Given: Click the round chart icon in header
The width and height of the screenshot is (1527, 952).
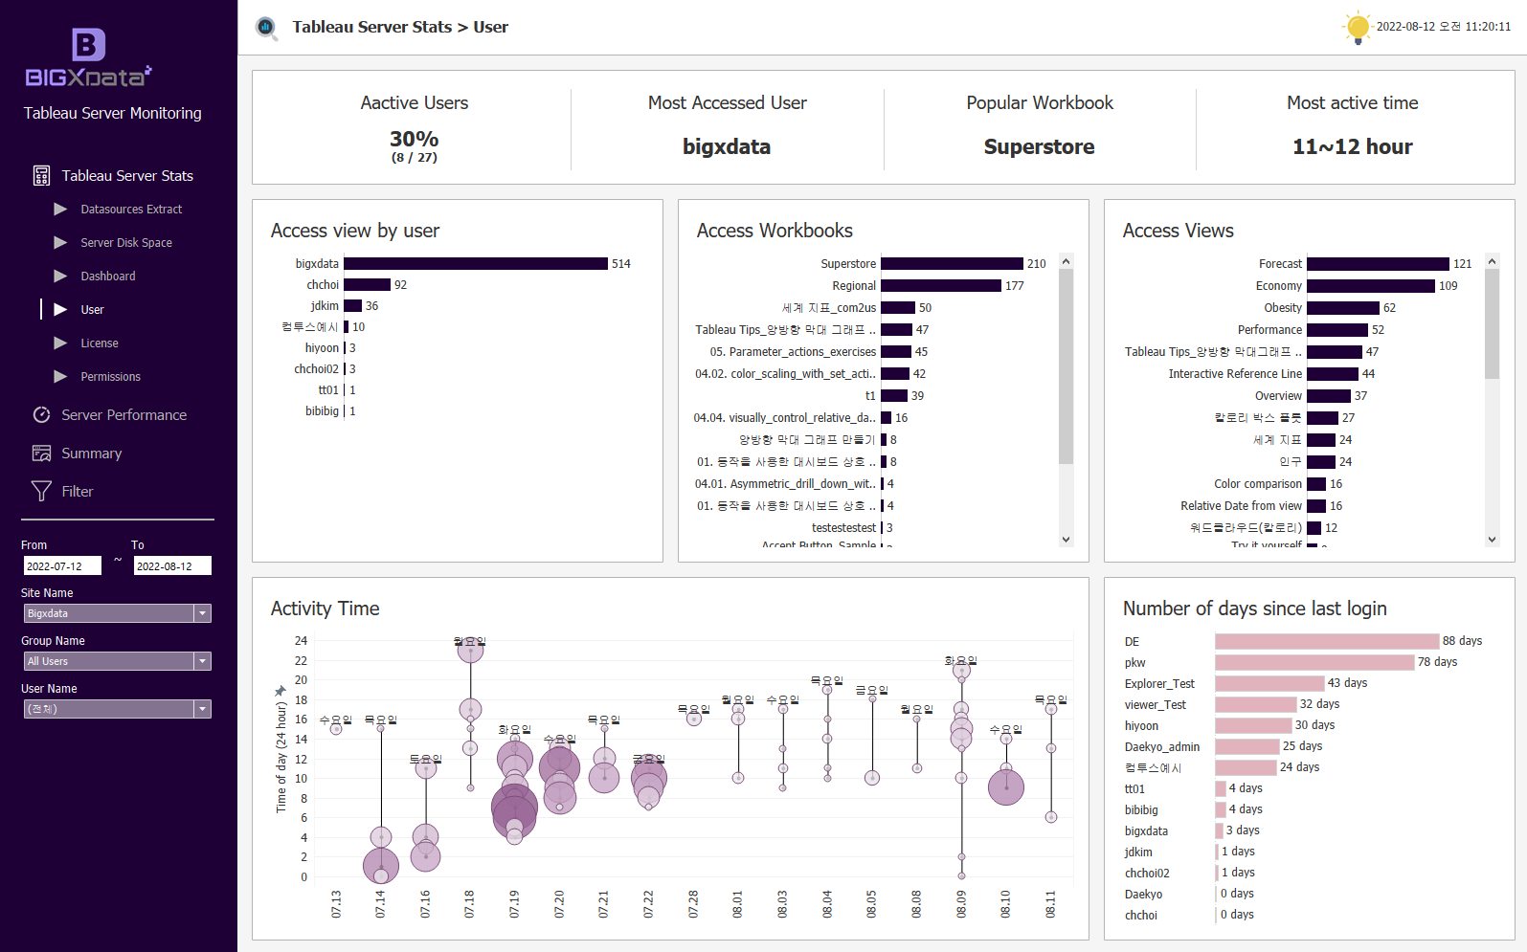Looking at the screenshot, I should pyautogui.click(x=266, y=28).
